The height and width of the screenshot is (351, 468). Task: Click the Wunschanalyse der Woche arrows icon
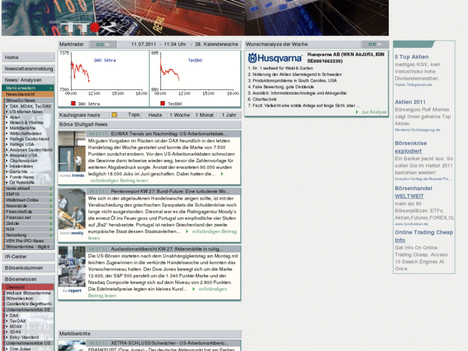pos(375,44)
